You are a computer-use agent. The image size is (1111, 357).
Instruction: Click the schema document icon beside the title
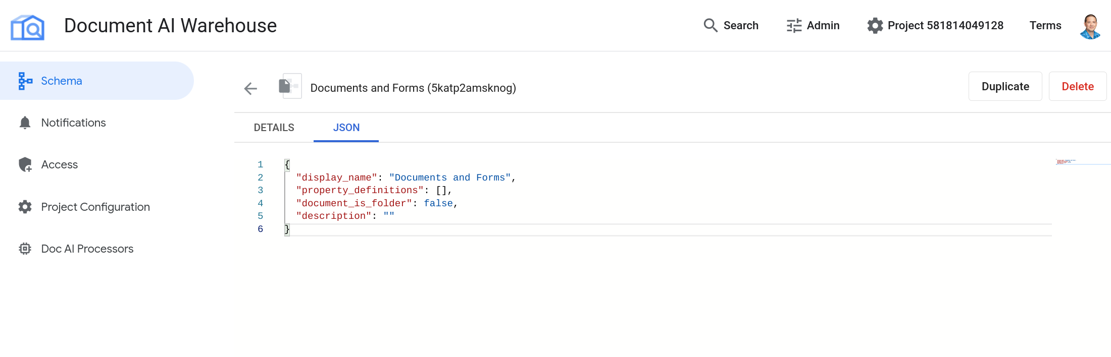289,86
